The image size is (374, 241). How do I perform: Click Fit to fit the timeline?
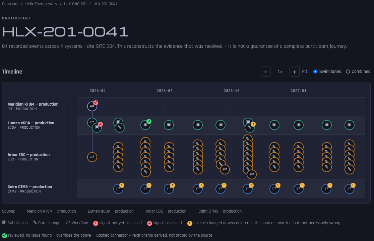305,72
